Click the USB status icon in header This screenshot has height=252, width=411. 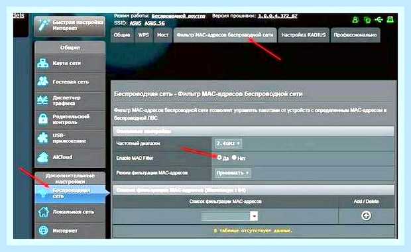coord(379,20)
